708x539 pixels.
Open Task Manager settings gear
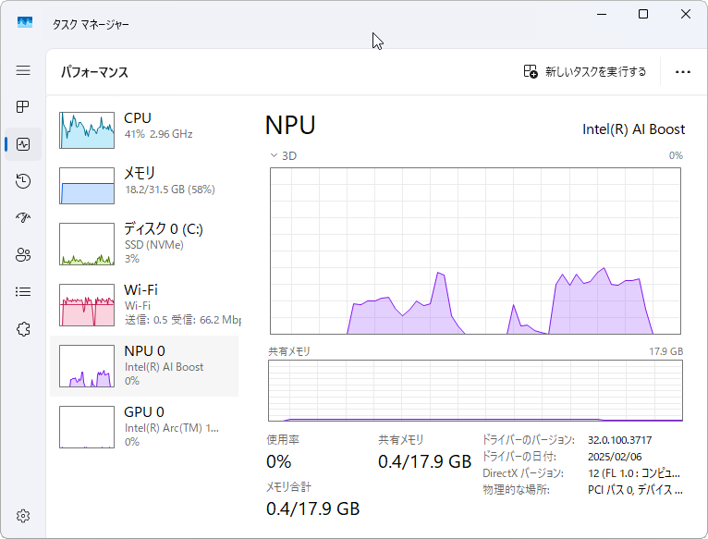click(x=23, y=515)
